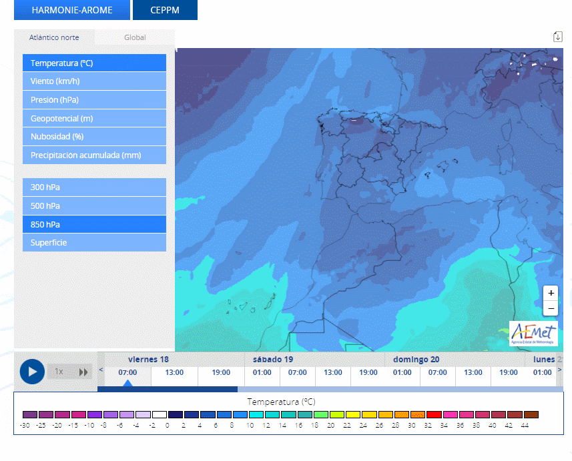
Task: Click the download map icon
Action: click(557, 37)
